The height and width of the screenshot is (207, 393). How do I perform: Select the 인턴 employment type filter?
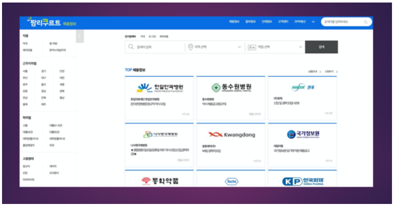(25, 173)
